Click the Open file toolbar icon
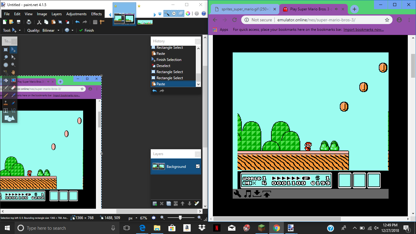The width and height of the screenshot is (416, 234). pos(12,22)
